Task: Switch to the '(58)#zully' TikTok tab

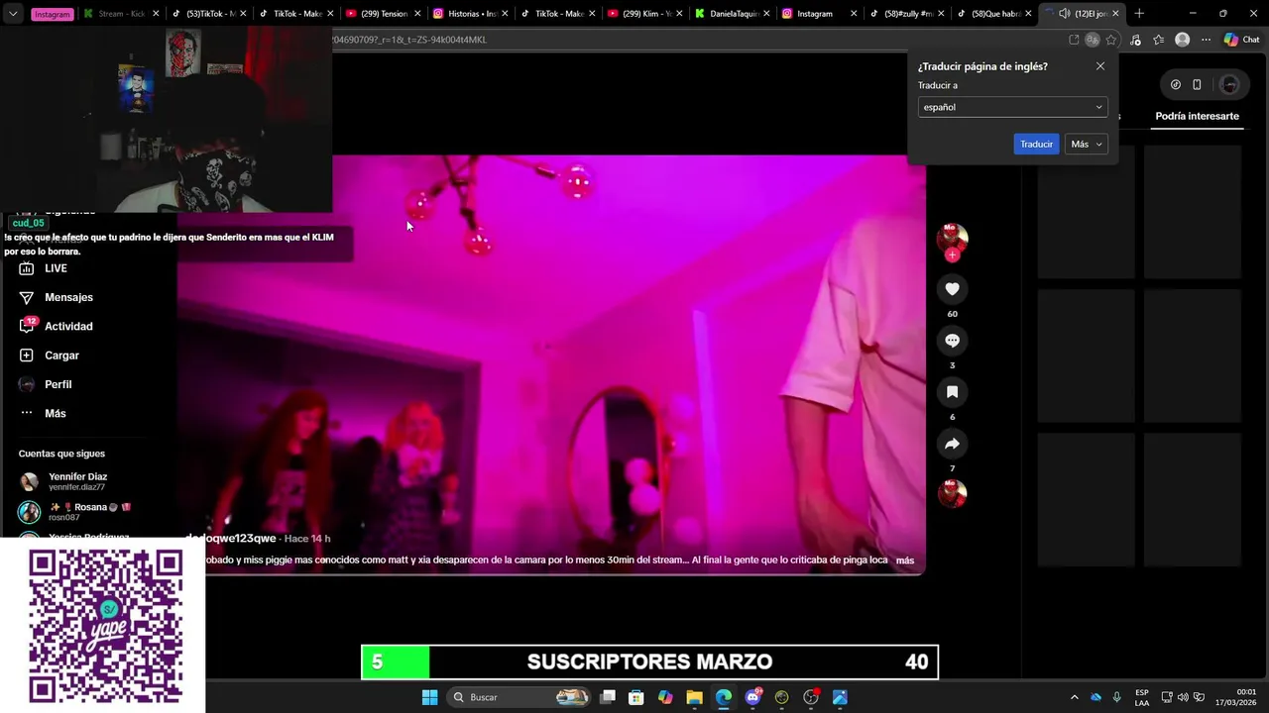Action: tap(905, 14)
